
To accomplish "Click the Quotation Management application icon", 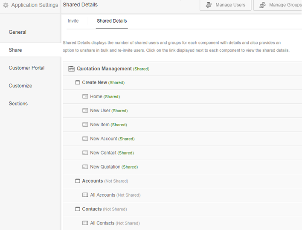I will [x=71, y=69].
